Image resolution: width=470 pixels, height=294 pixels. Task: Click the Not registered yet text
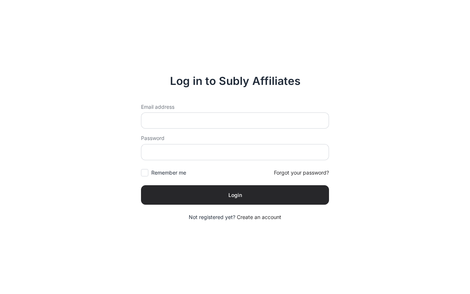click(x=212, y=217)
